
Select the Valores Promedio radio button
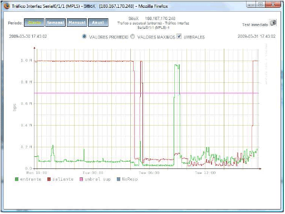click(x=84, y=37)
